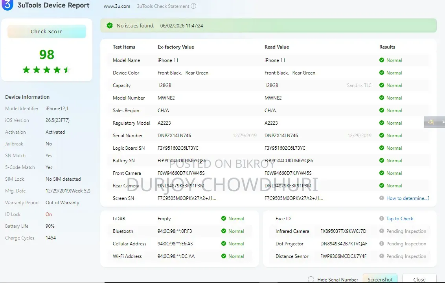Click the check score value 98
The height and width of the screenshot is (283, 445).
click(x=46, y=54)
